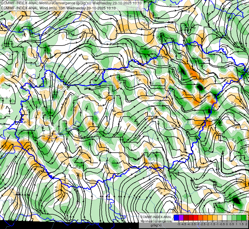Click the 2 legend scale value

click(246, 224)
